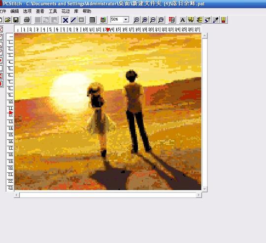This screenshot has height=243, width=266.
Task: Select the diagonal backstitch line tool
Action: point(73,20)
